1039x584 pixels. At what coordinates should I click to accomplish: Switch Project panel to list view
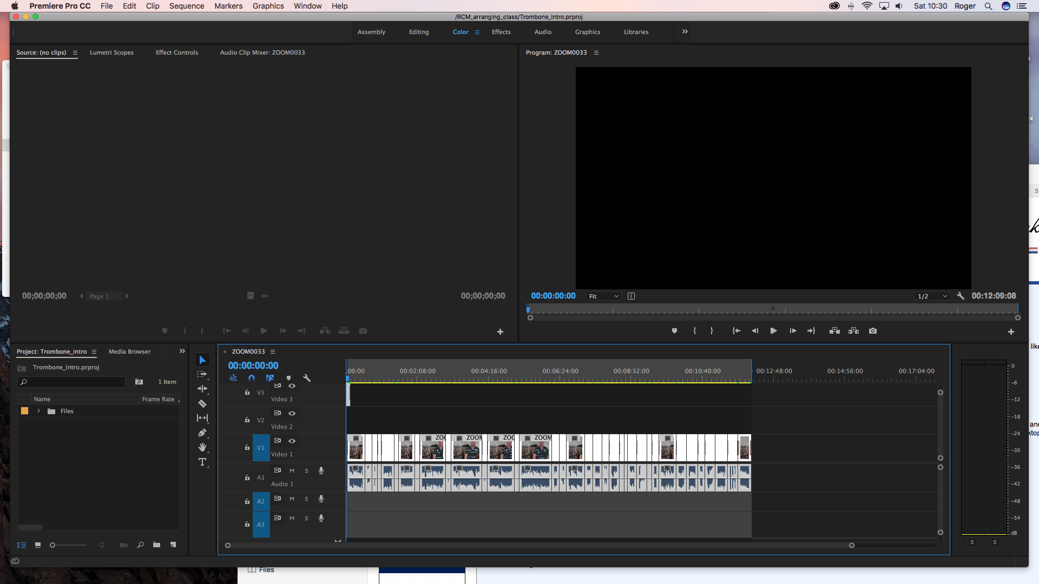click(x=22, y=545)
